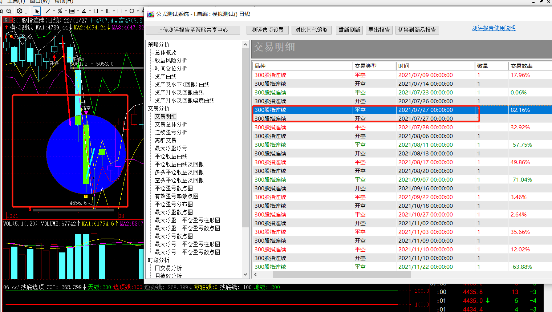Select the arrow pointer tool
Image resolution: width=552 pixels, height=312 pixels.
[37, 11]
